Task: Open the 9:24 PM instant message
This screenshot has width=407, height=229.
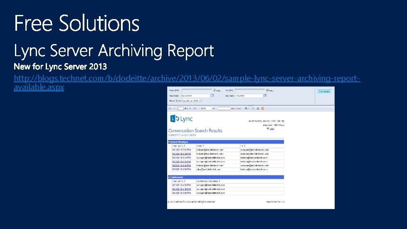Action: point(181,158)
